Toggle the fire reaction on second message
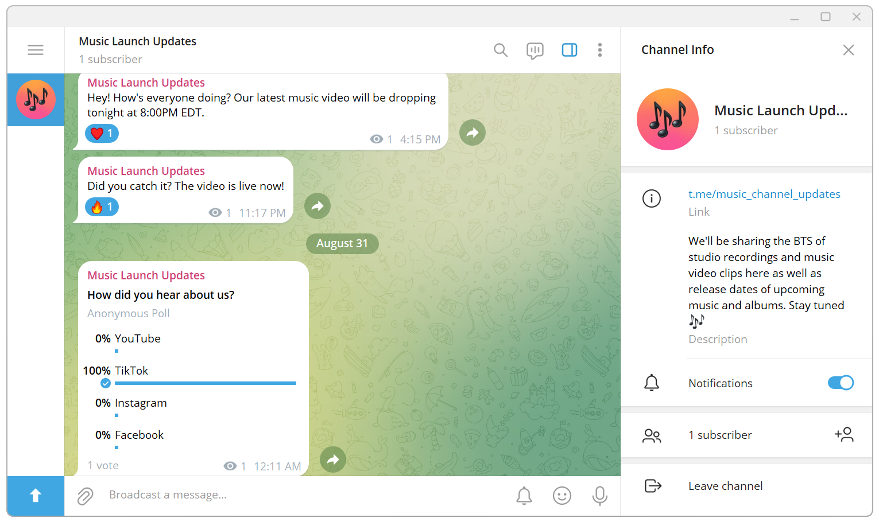The image size is (879, 522). tap(102, 207)
